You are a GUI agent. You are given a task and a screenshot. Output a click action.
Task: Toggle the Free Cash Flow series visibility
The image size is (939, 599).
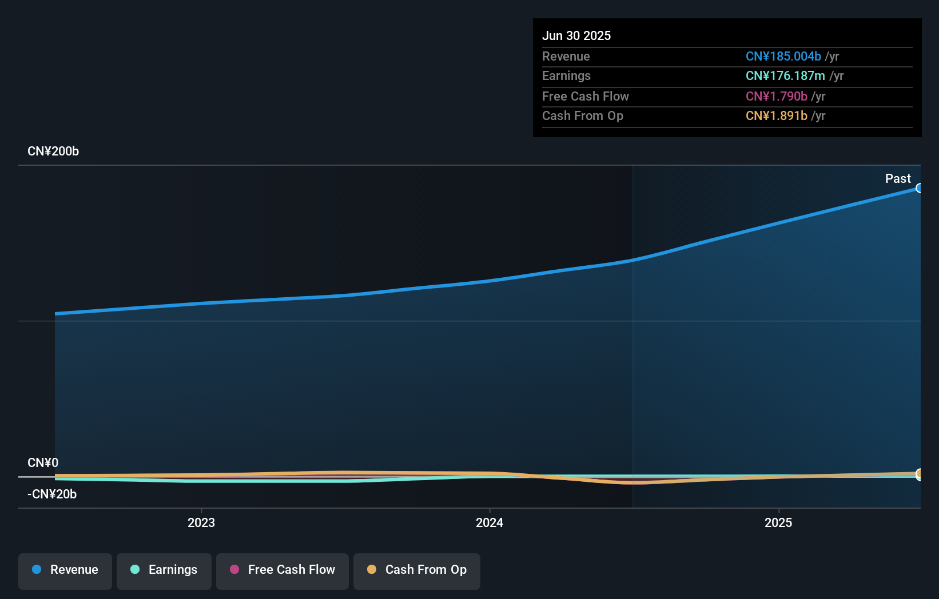tap(282, 570)
